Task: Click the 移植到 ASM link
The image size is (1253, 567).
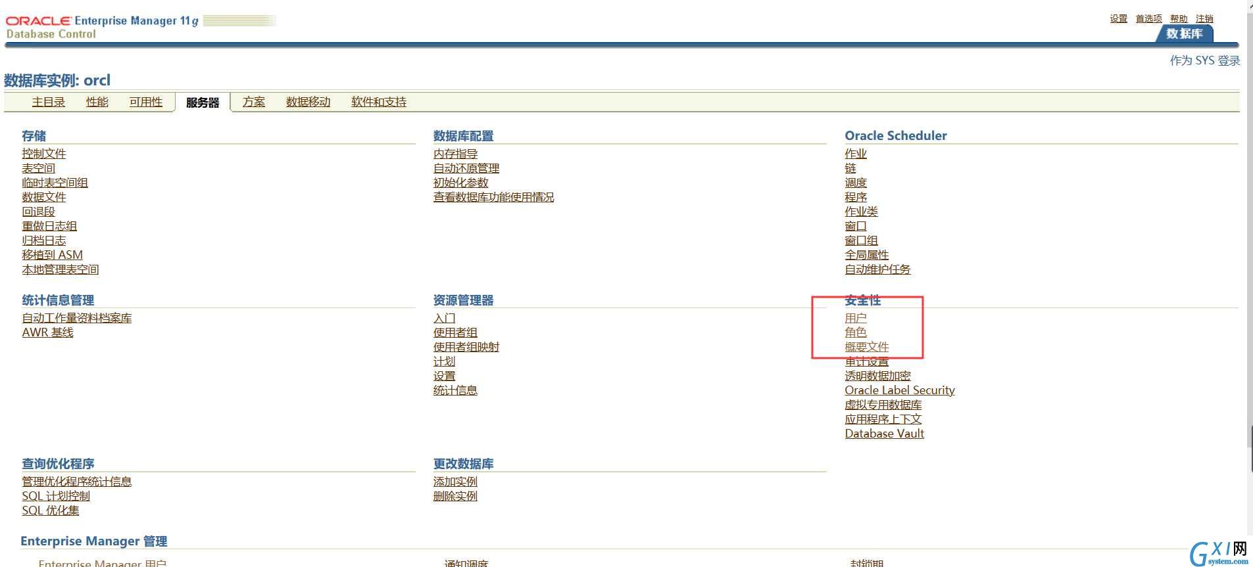Action: (x=53, y=254)
